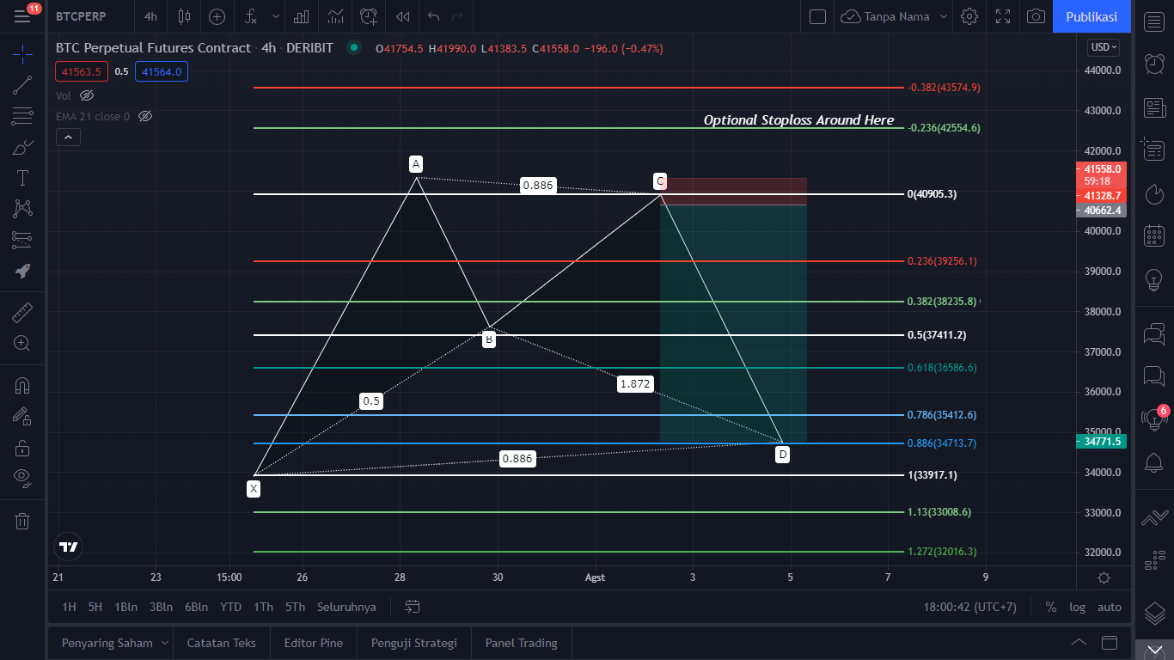Toggle stay in drawing mode
This screenshot has width=1174, height=660.
[22, 417]
